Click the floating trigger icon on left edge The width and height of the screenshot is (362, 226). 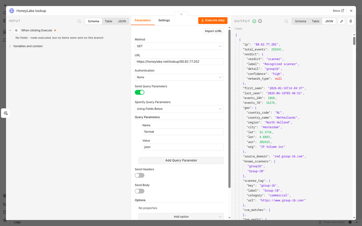point(6,113)
